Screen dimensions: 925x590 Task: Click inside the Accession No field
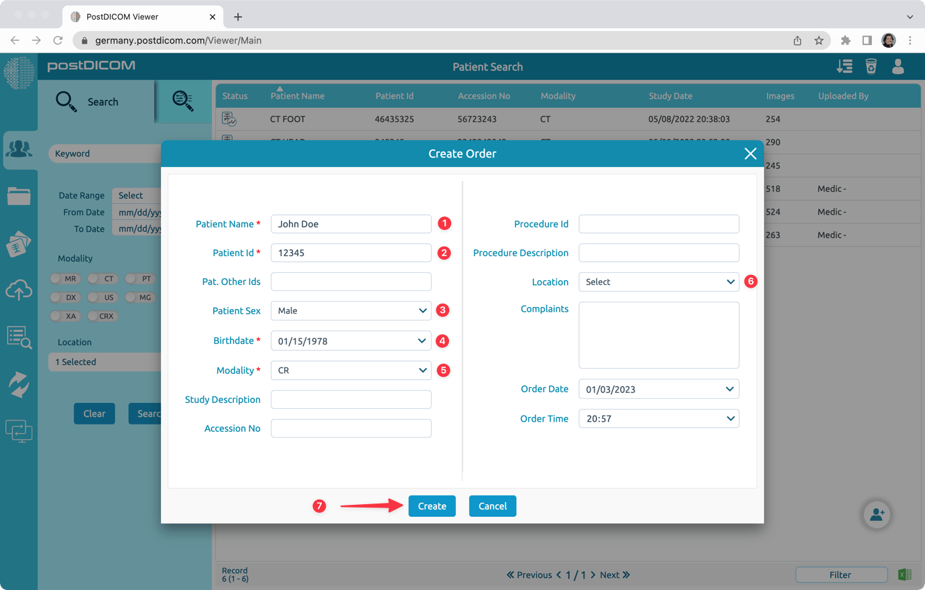pyautogui.click(x=351, y=428)
